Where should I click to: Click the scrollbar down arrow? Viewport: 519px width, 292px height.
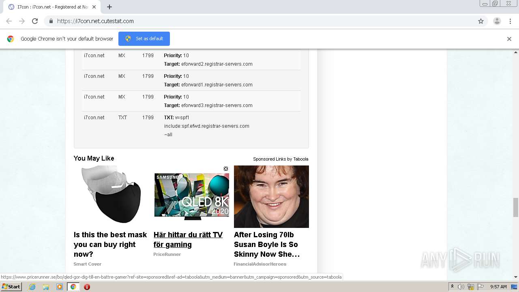(x=516, y=277)
